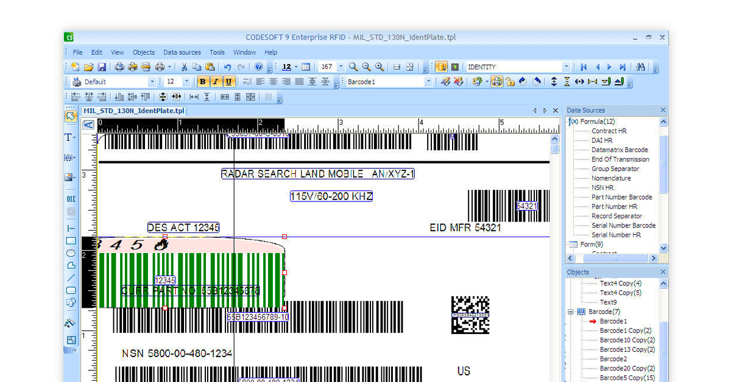Select Datamatrix Barcode in Data Sources tree
731x382 pixels.
pyautogui.click(x=620, y=150)
